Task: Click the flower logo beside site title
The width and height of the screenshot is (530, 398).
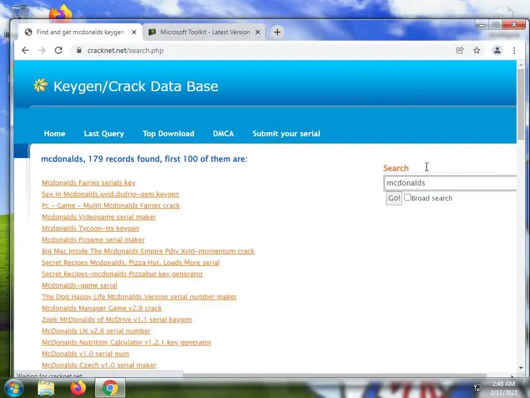Action: [40, 86]
